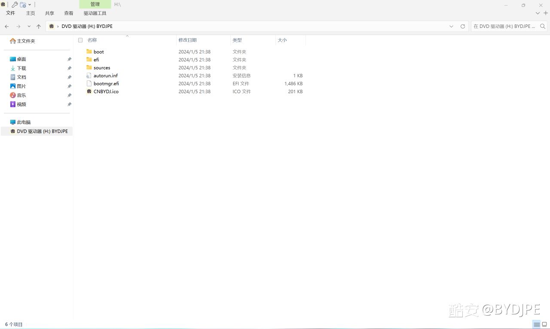This screenshot has height=329, width=550.
Task: Click the Back navigation arrow
Action: coord(7,27)
